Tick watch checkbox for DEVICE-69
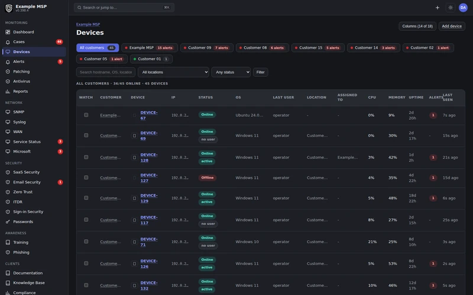This screenshot has width=473, height=295. 86,136
